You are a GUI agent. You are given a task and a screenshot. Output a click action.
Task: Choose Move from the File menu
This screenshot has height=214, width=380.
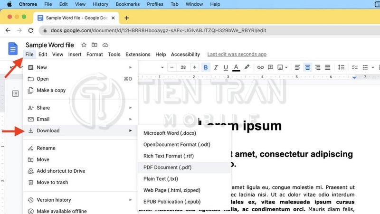click(x=80, y=159)
